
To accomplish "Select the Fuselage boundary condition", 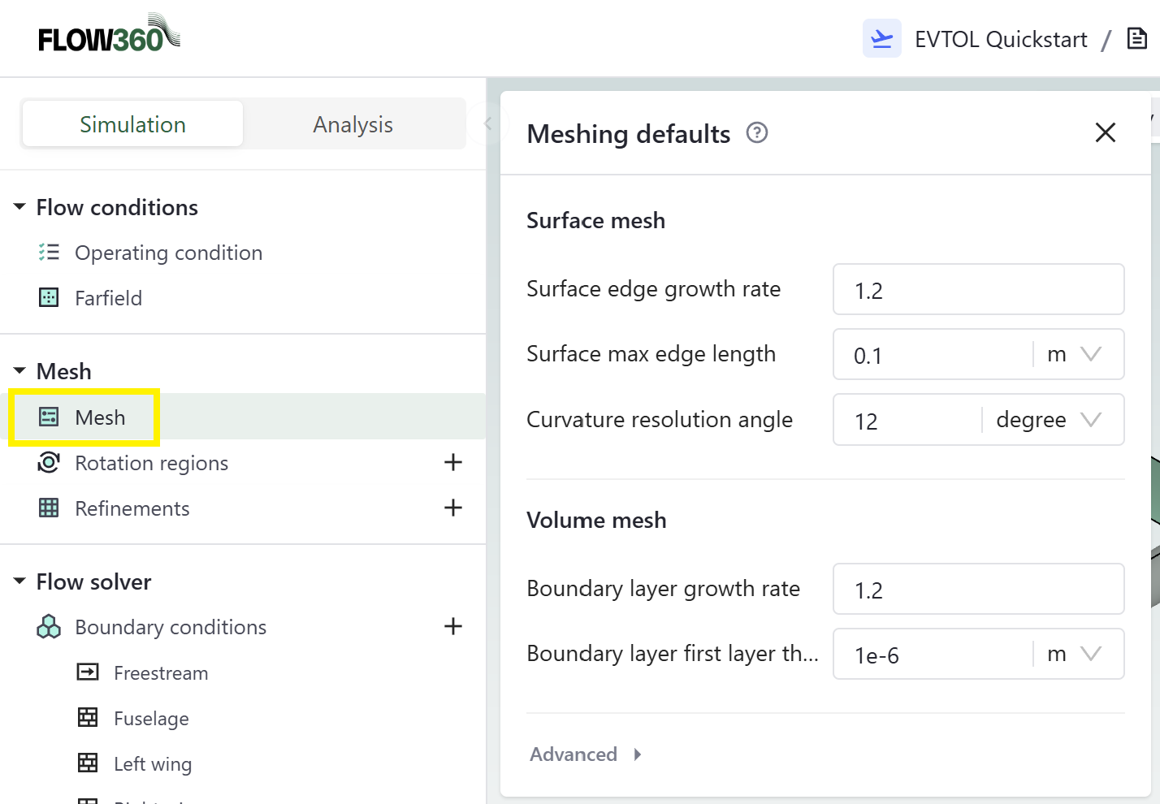I will [x=151, y=719].
